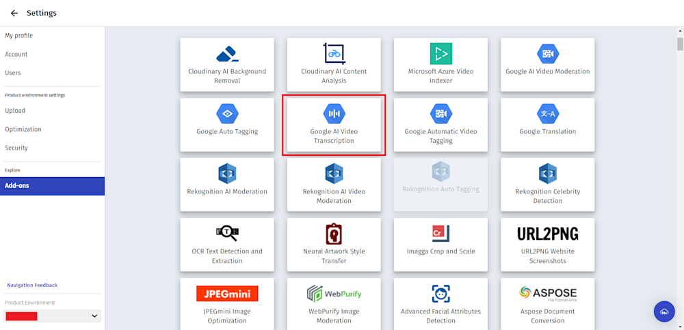684x330 pixels.
Task: Click the back arrow next to Settings
Action: click(x=14, y=13)
